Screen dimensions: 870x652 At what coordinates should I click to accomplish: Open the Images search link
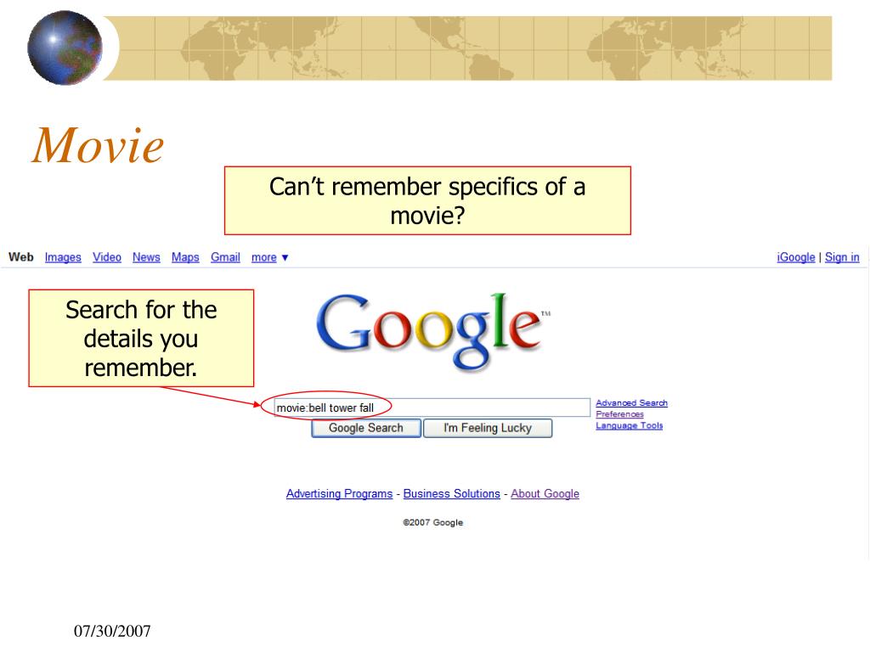(x=63, y=257)
